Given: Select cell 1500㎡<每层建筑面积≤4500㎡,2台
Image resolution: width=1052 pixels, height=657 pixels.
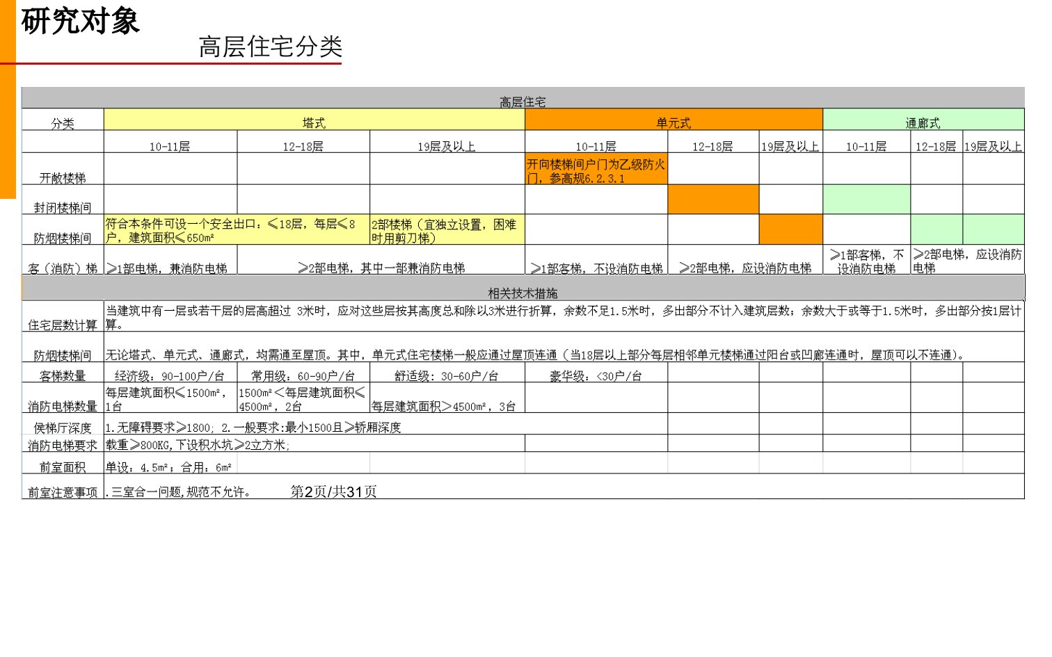Looking at the screenshot, I should tap(303, 398).
